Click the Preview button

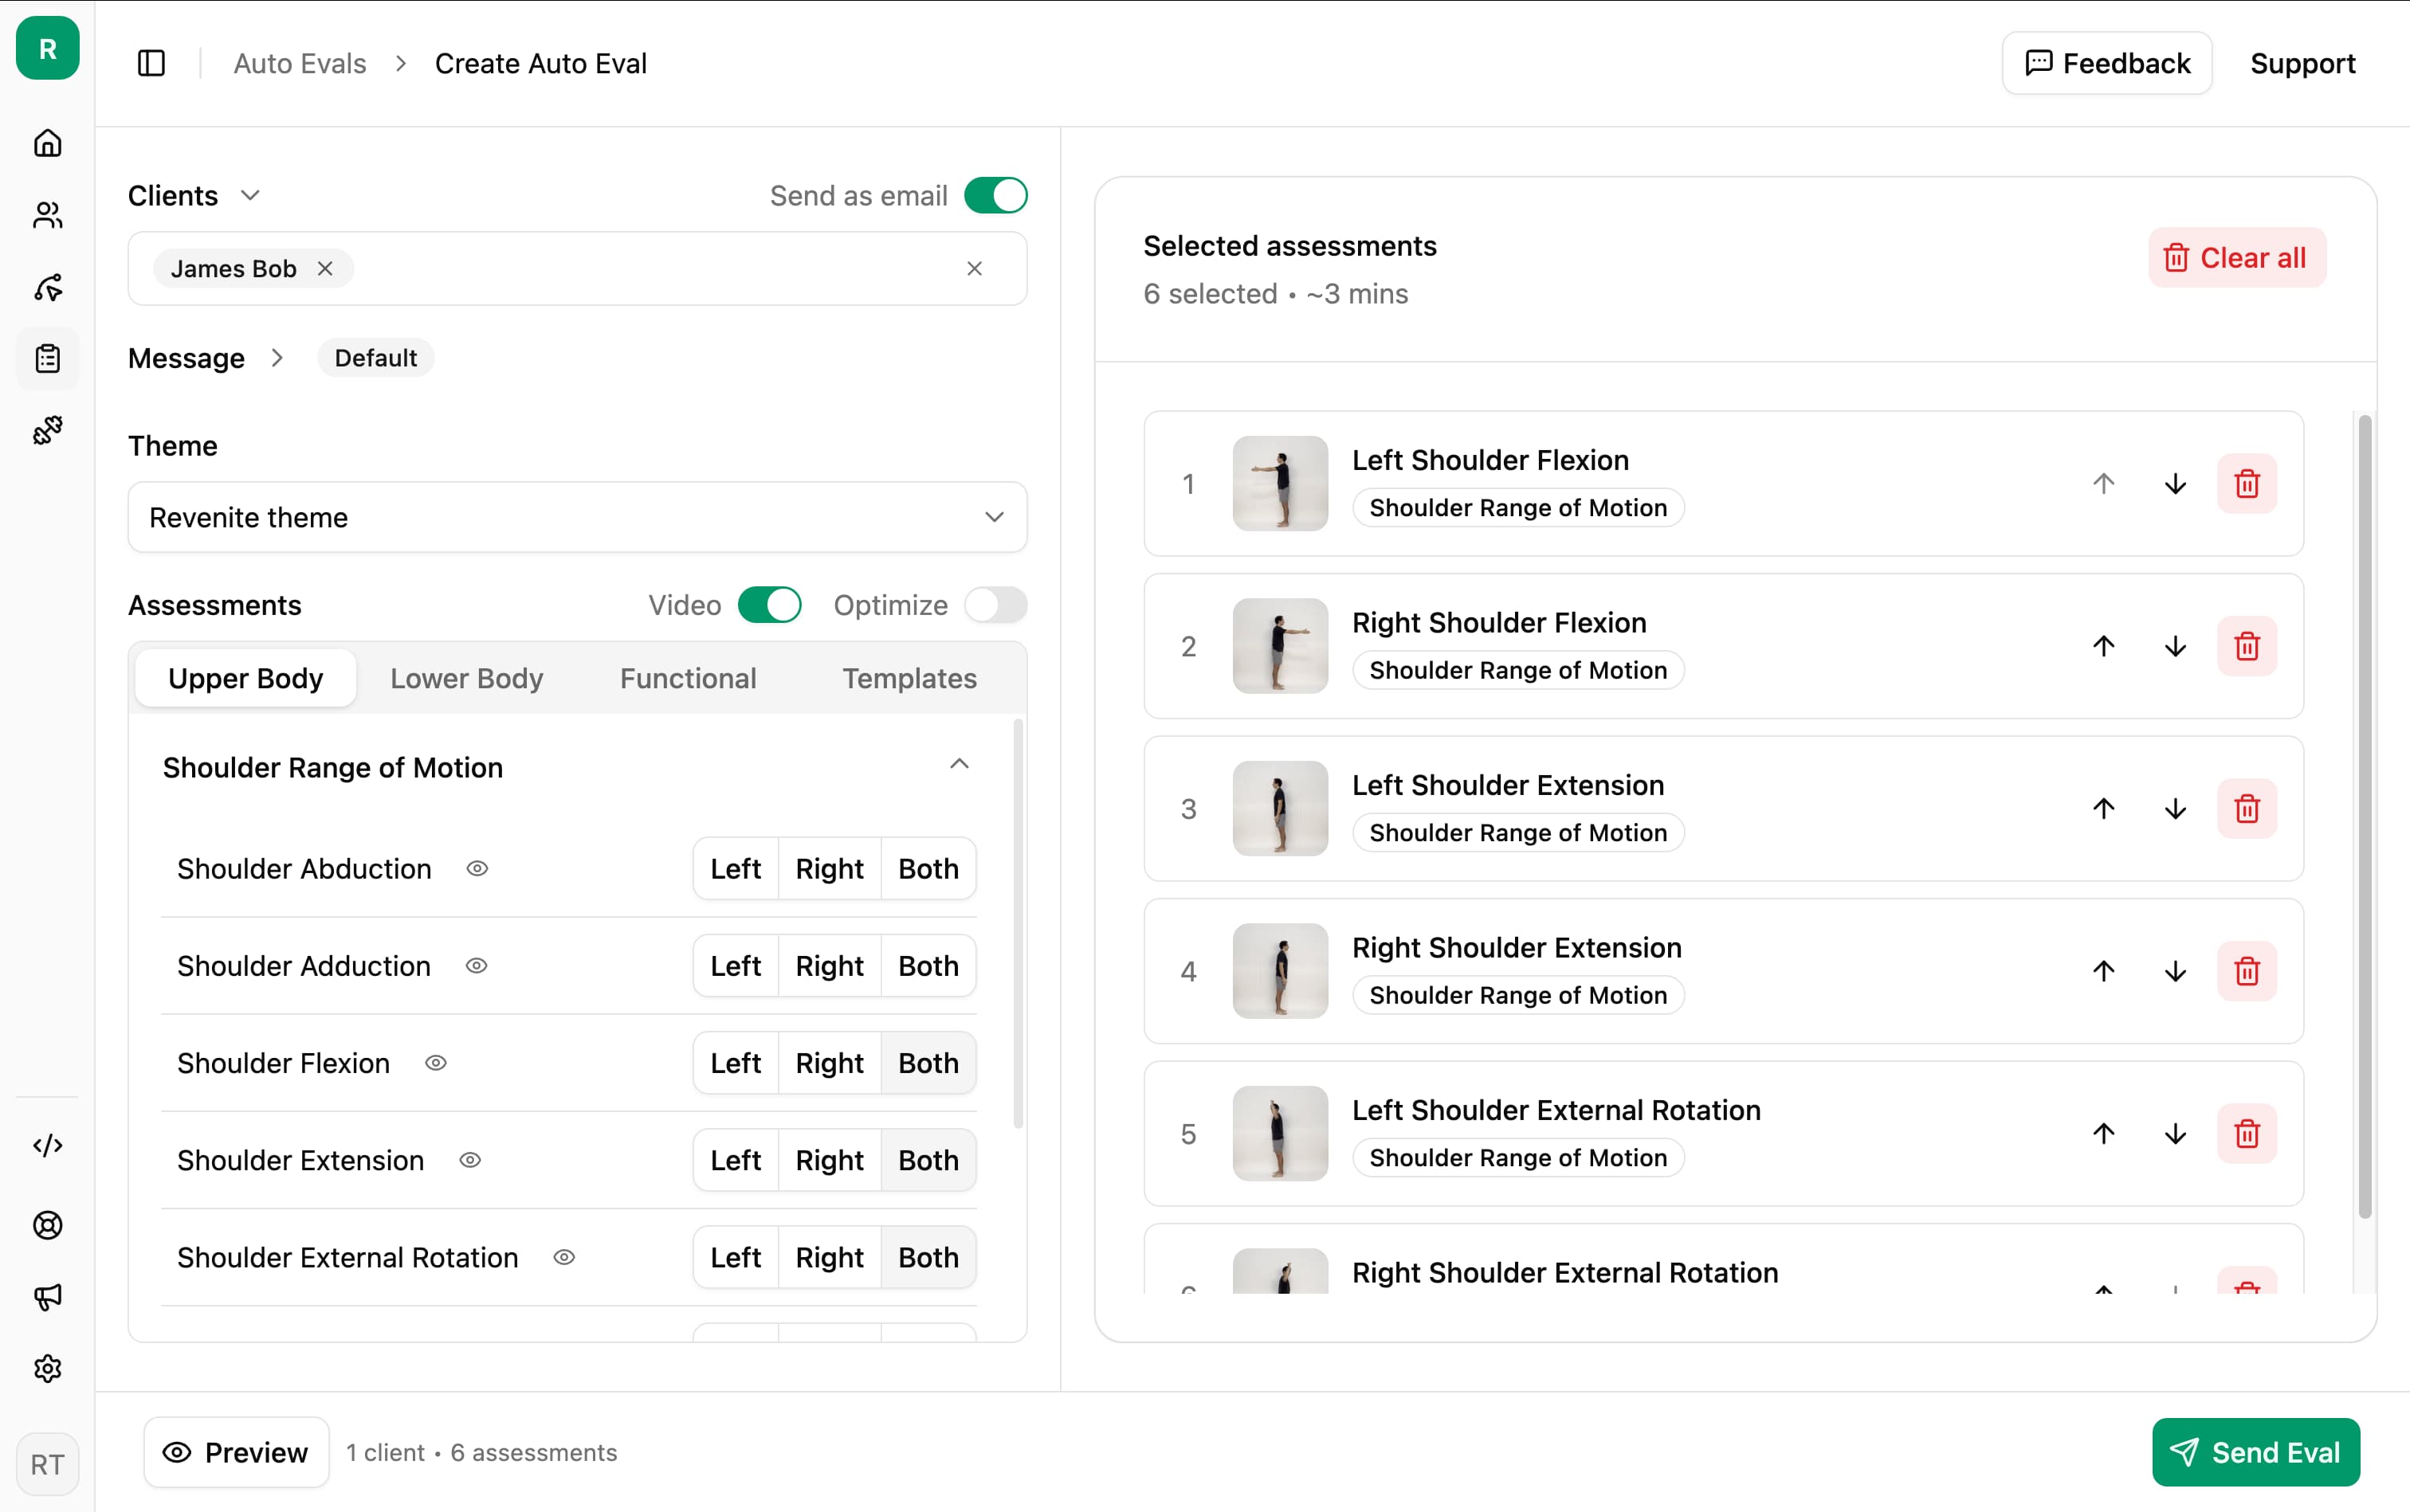pos(236,1452)
